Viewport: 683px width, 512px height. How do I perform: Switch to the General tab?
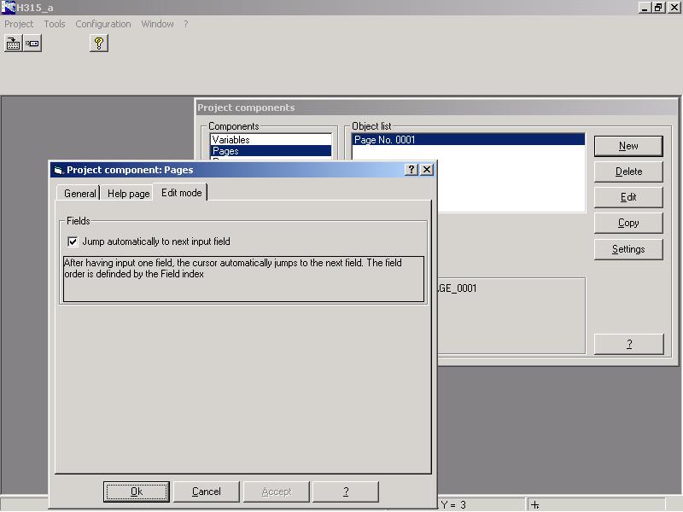coord(79,194)
